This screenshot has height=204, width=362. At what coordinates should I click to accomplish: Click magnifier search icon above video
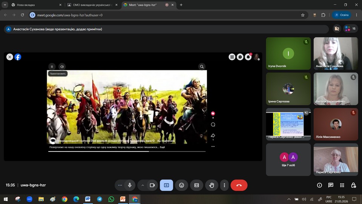(x=202, y=66)
